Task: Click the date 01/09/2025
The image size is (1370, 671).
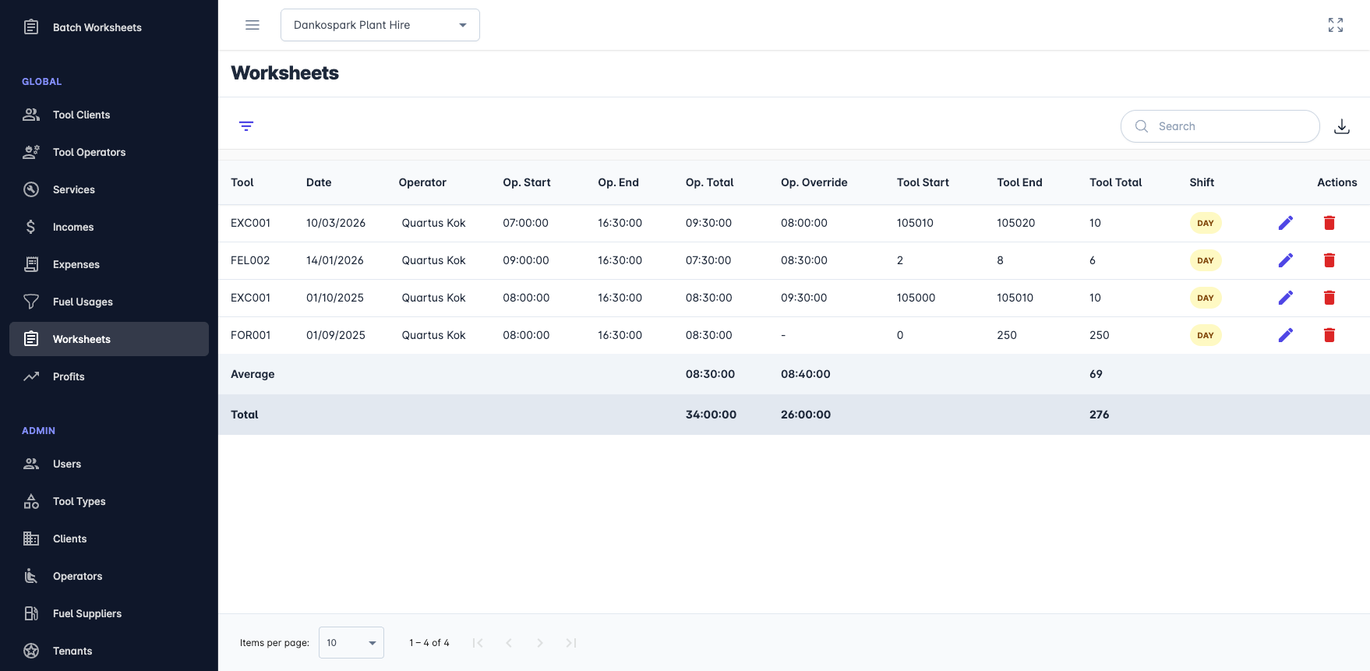Action: [336, 335]
